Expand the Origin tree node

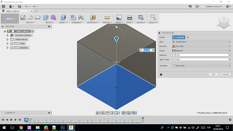pos(7,44)
